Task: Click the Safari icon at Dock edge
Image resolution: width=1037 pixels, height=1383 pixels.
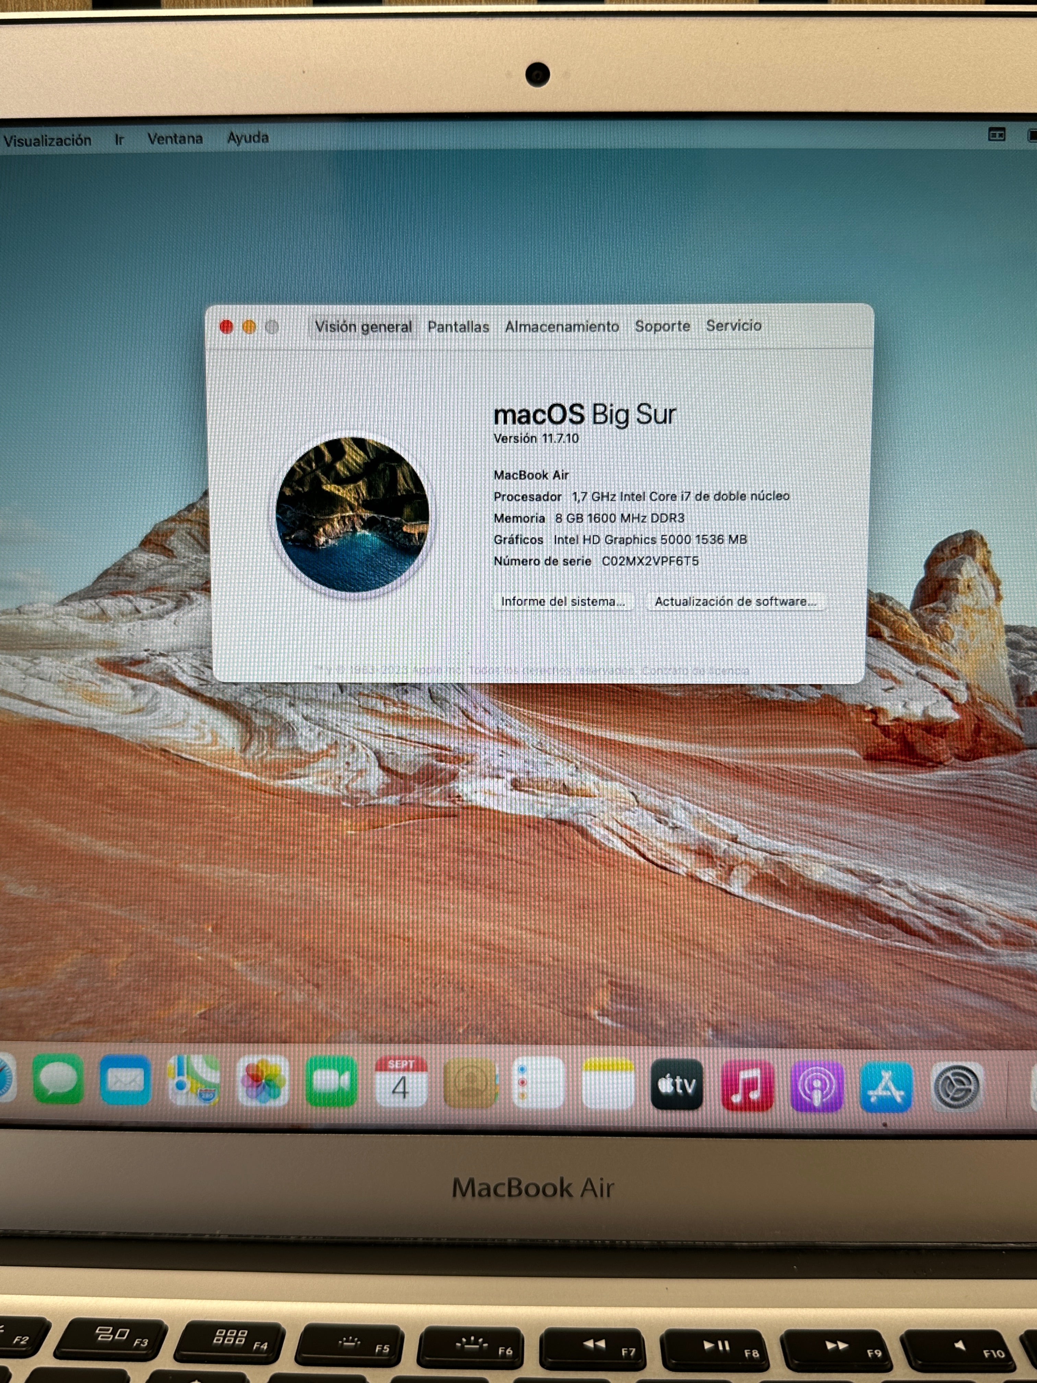Action: (x=6, y=1077)
